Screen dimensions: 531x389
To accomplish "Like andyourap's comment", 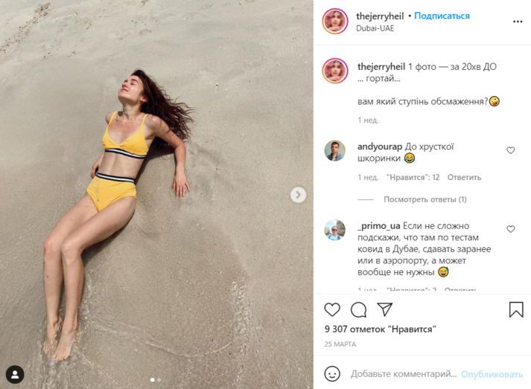I will pyautogui.click(x=511, y=150).
